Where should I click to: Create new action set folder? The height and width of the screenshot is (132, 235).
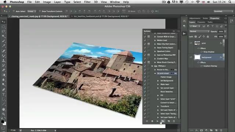pos(163,121)
